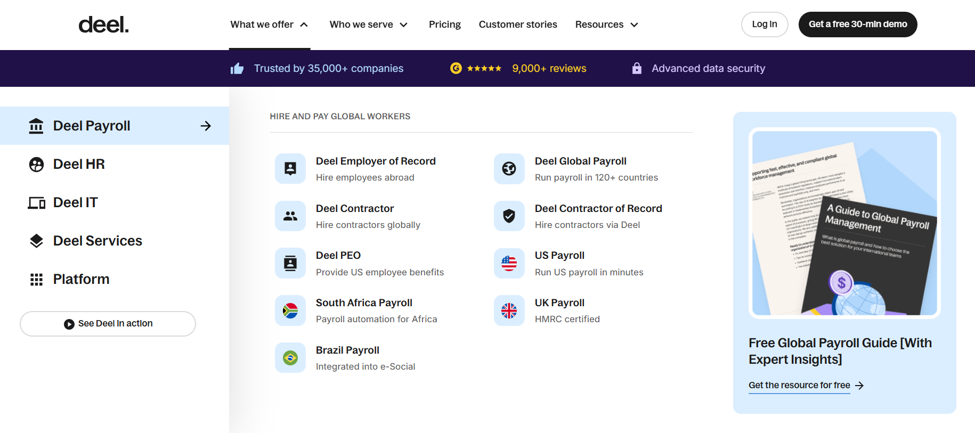
Task: Open the South Africa Payroll link
Action: pos(364,303)
